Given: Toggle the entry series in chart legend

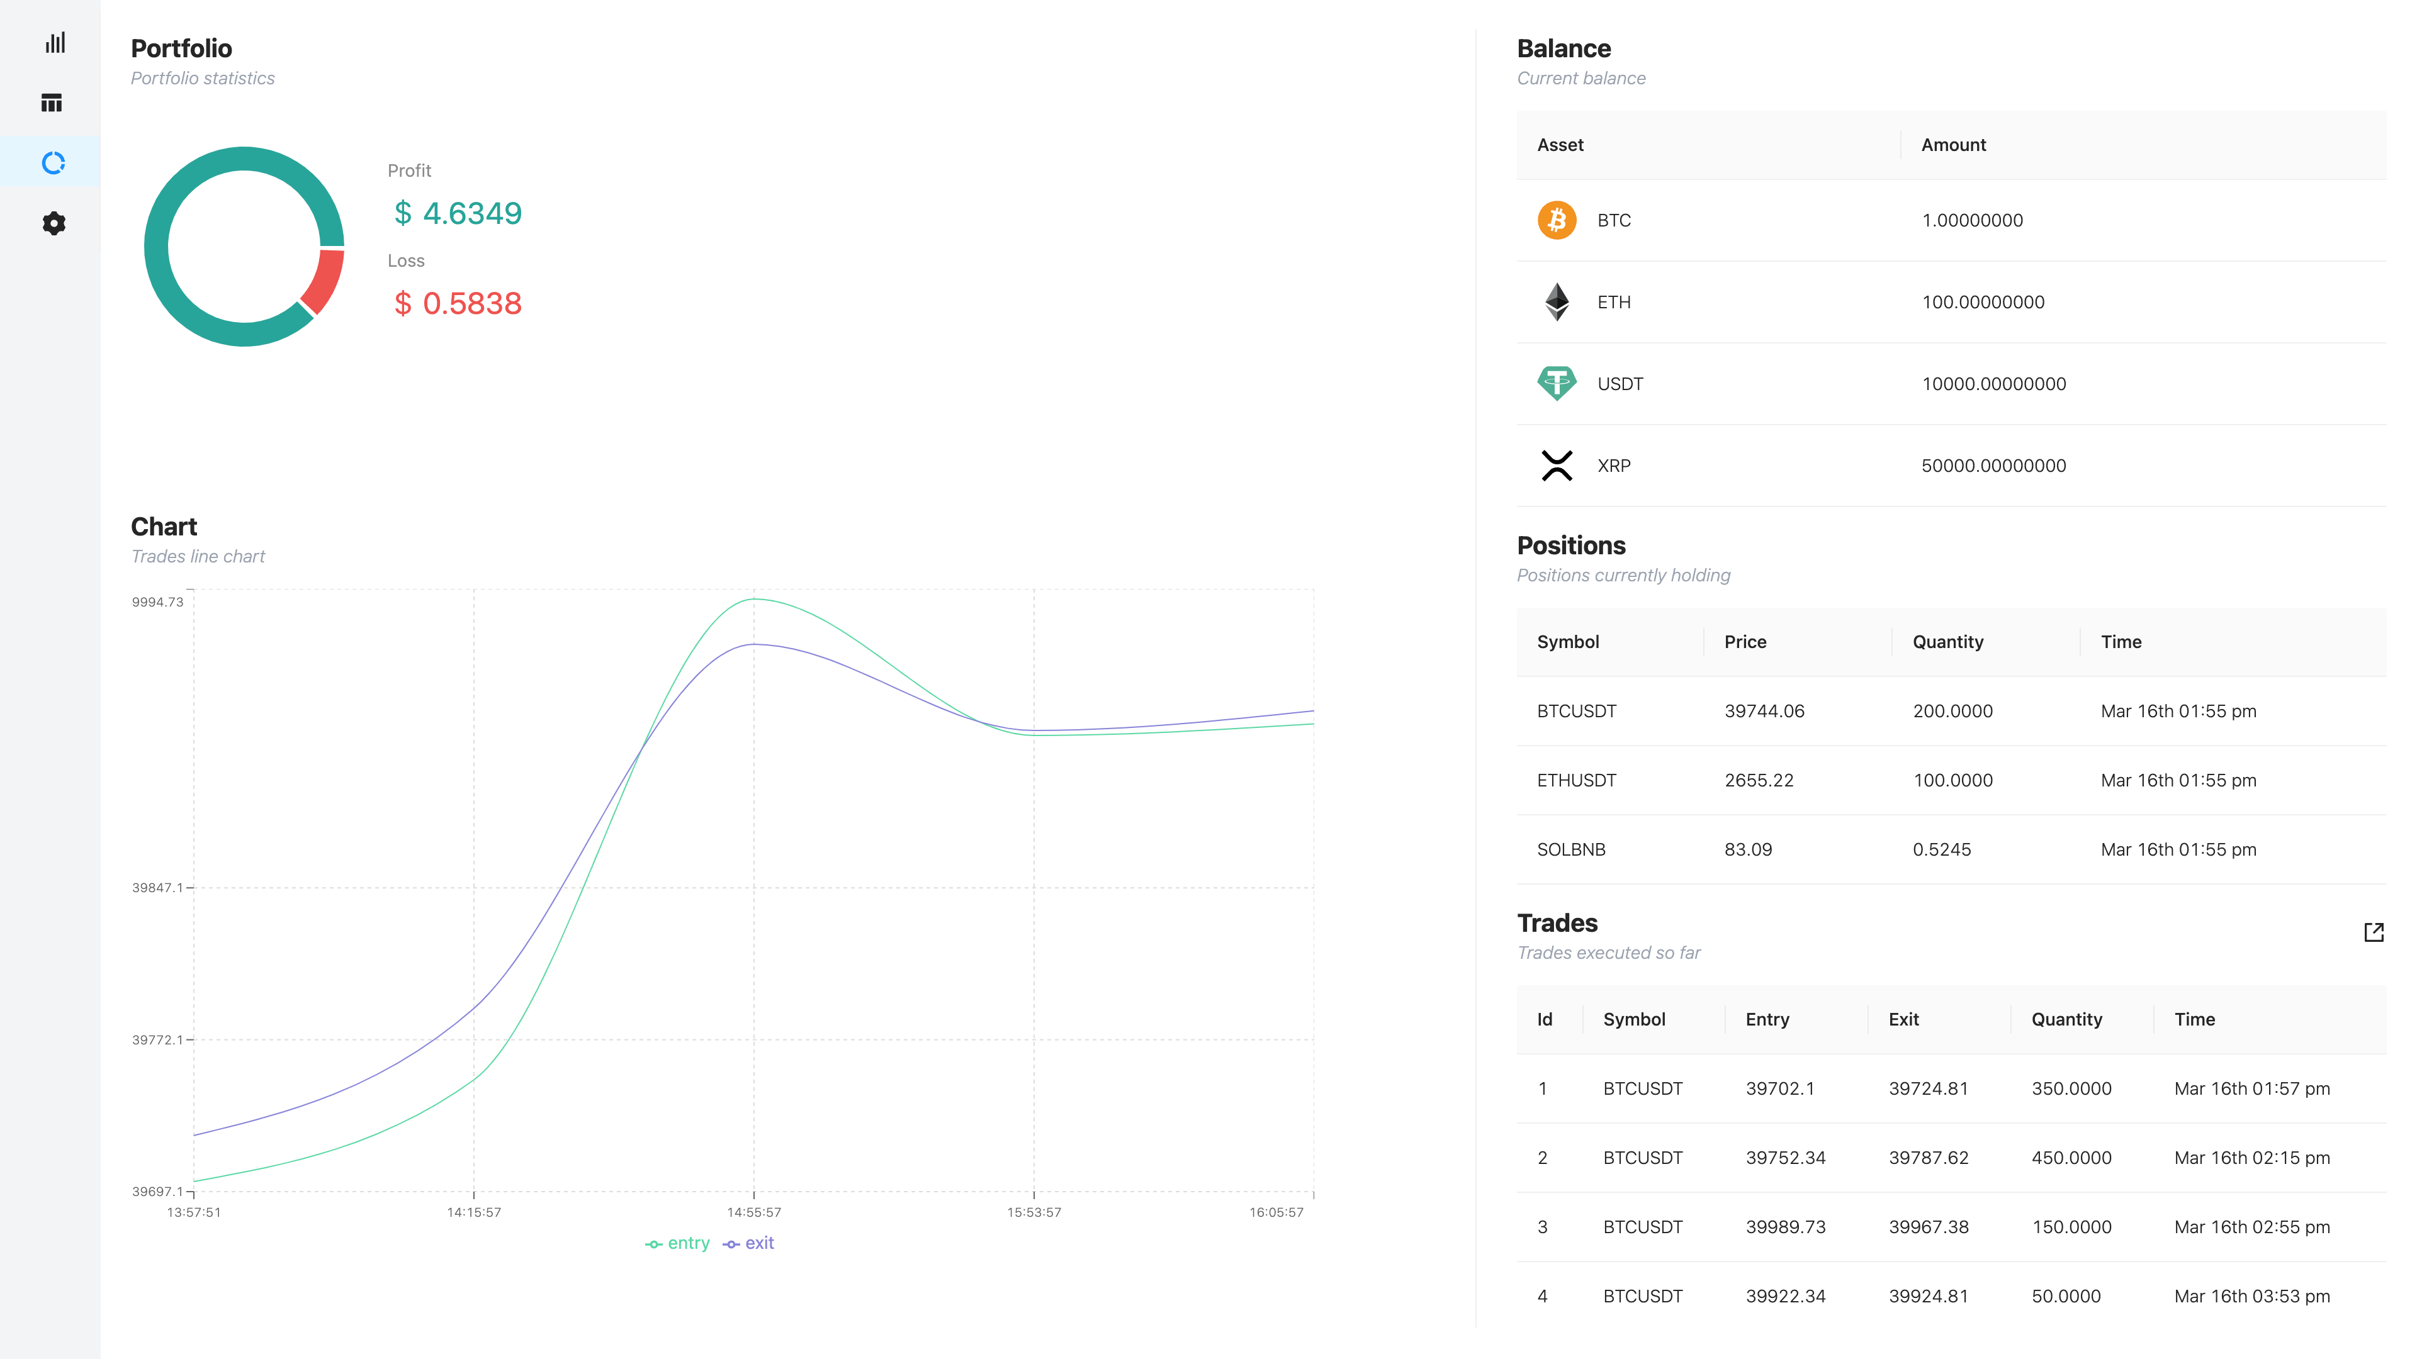Looking at the screenshot, I should 677,1244.
